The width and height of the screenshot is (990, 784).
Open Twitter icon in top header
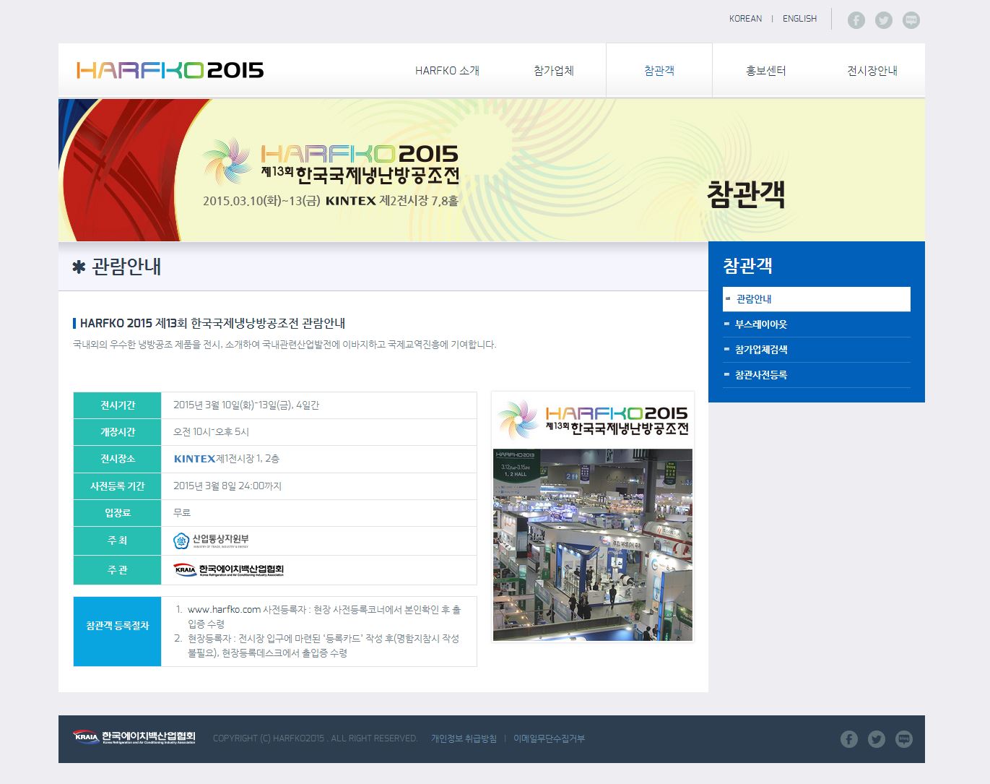pyautogui.click(x=884, y=20)
